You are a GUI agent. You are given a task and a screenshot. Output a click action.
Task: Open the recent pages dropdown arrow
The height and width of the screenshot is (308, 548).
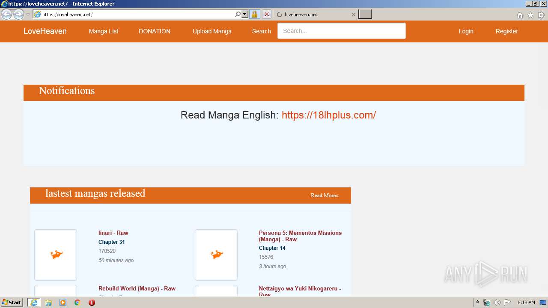(28, 14)
